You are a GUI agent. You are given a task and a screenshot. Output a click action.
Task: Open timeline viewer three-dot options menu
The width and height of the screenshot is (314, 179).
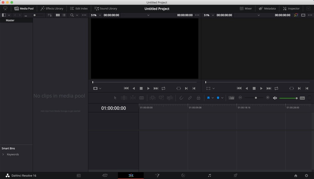click(310, 15)
